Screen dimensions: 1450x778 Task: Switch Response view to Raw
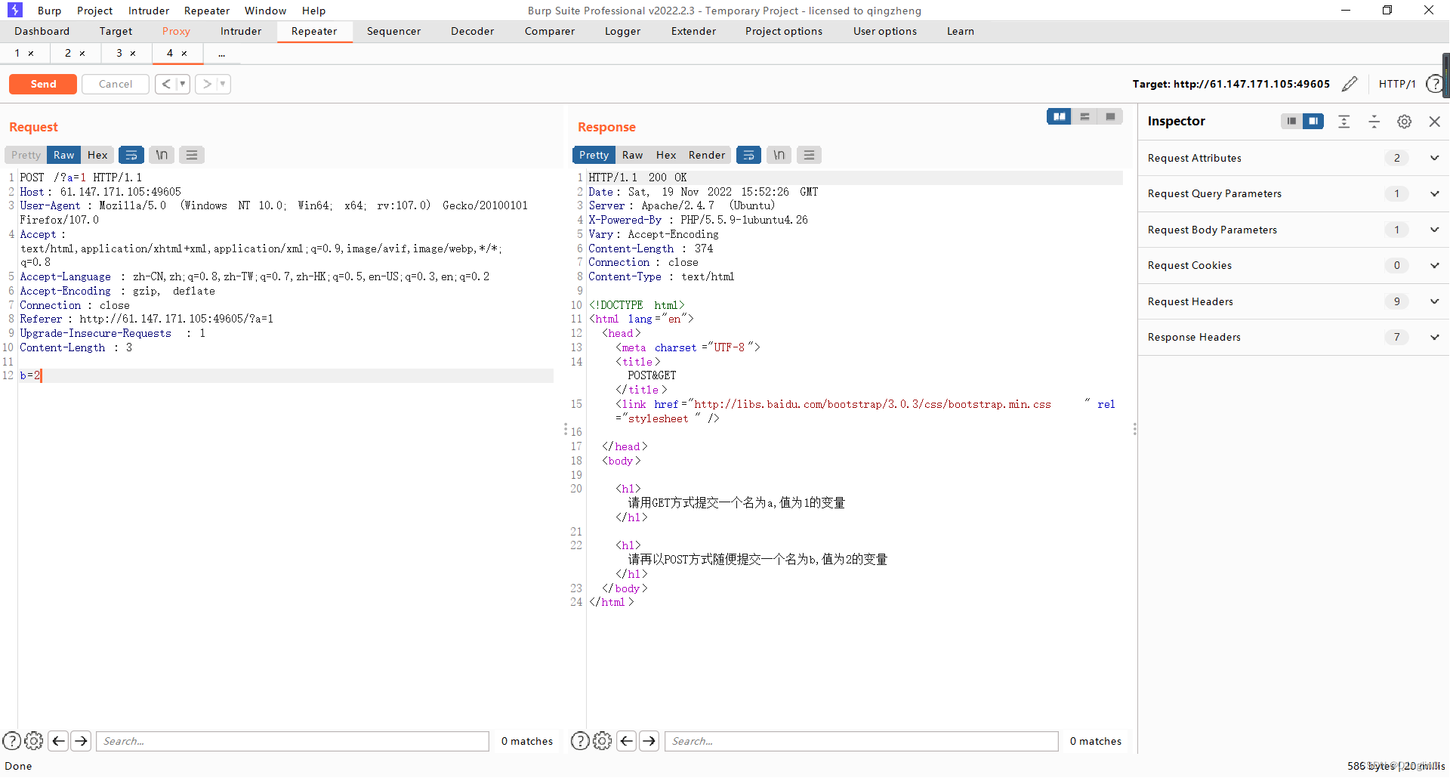[632, 155]
